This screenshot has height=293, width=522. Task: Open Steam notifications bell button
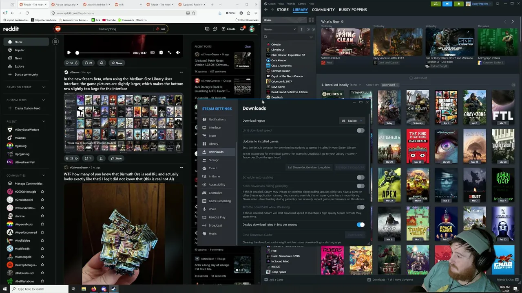(458, 4)
